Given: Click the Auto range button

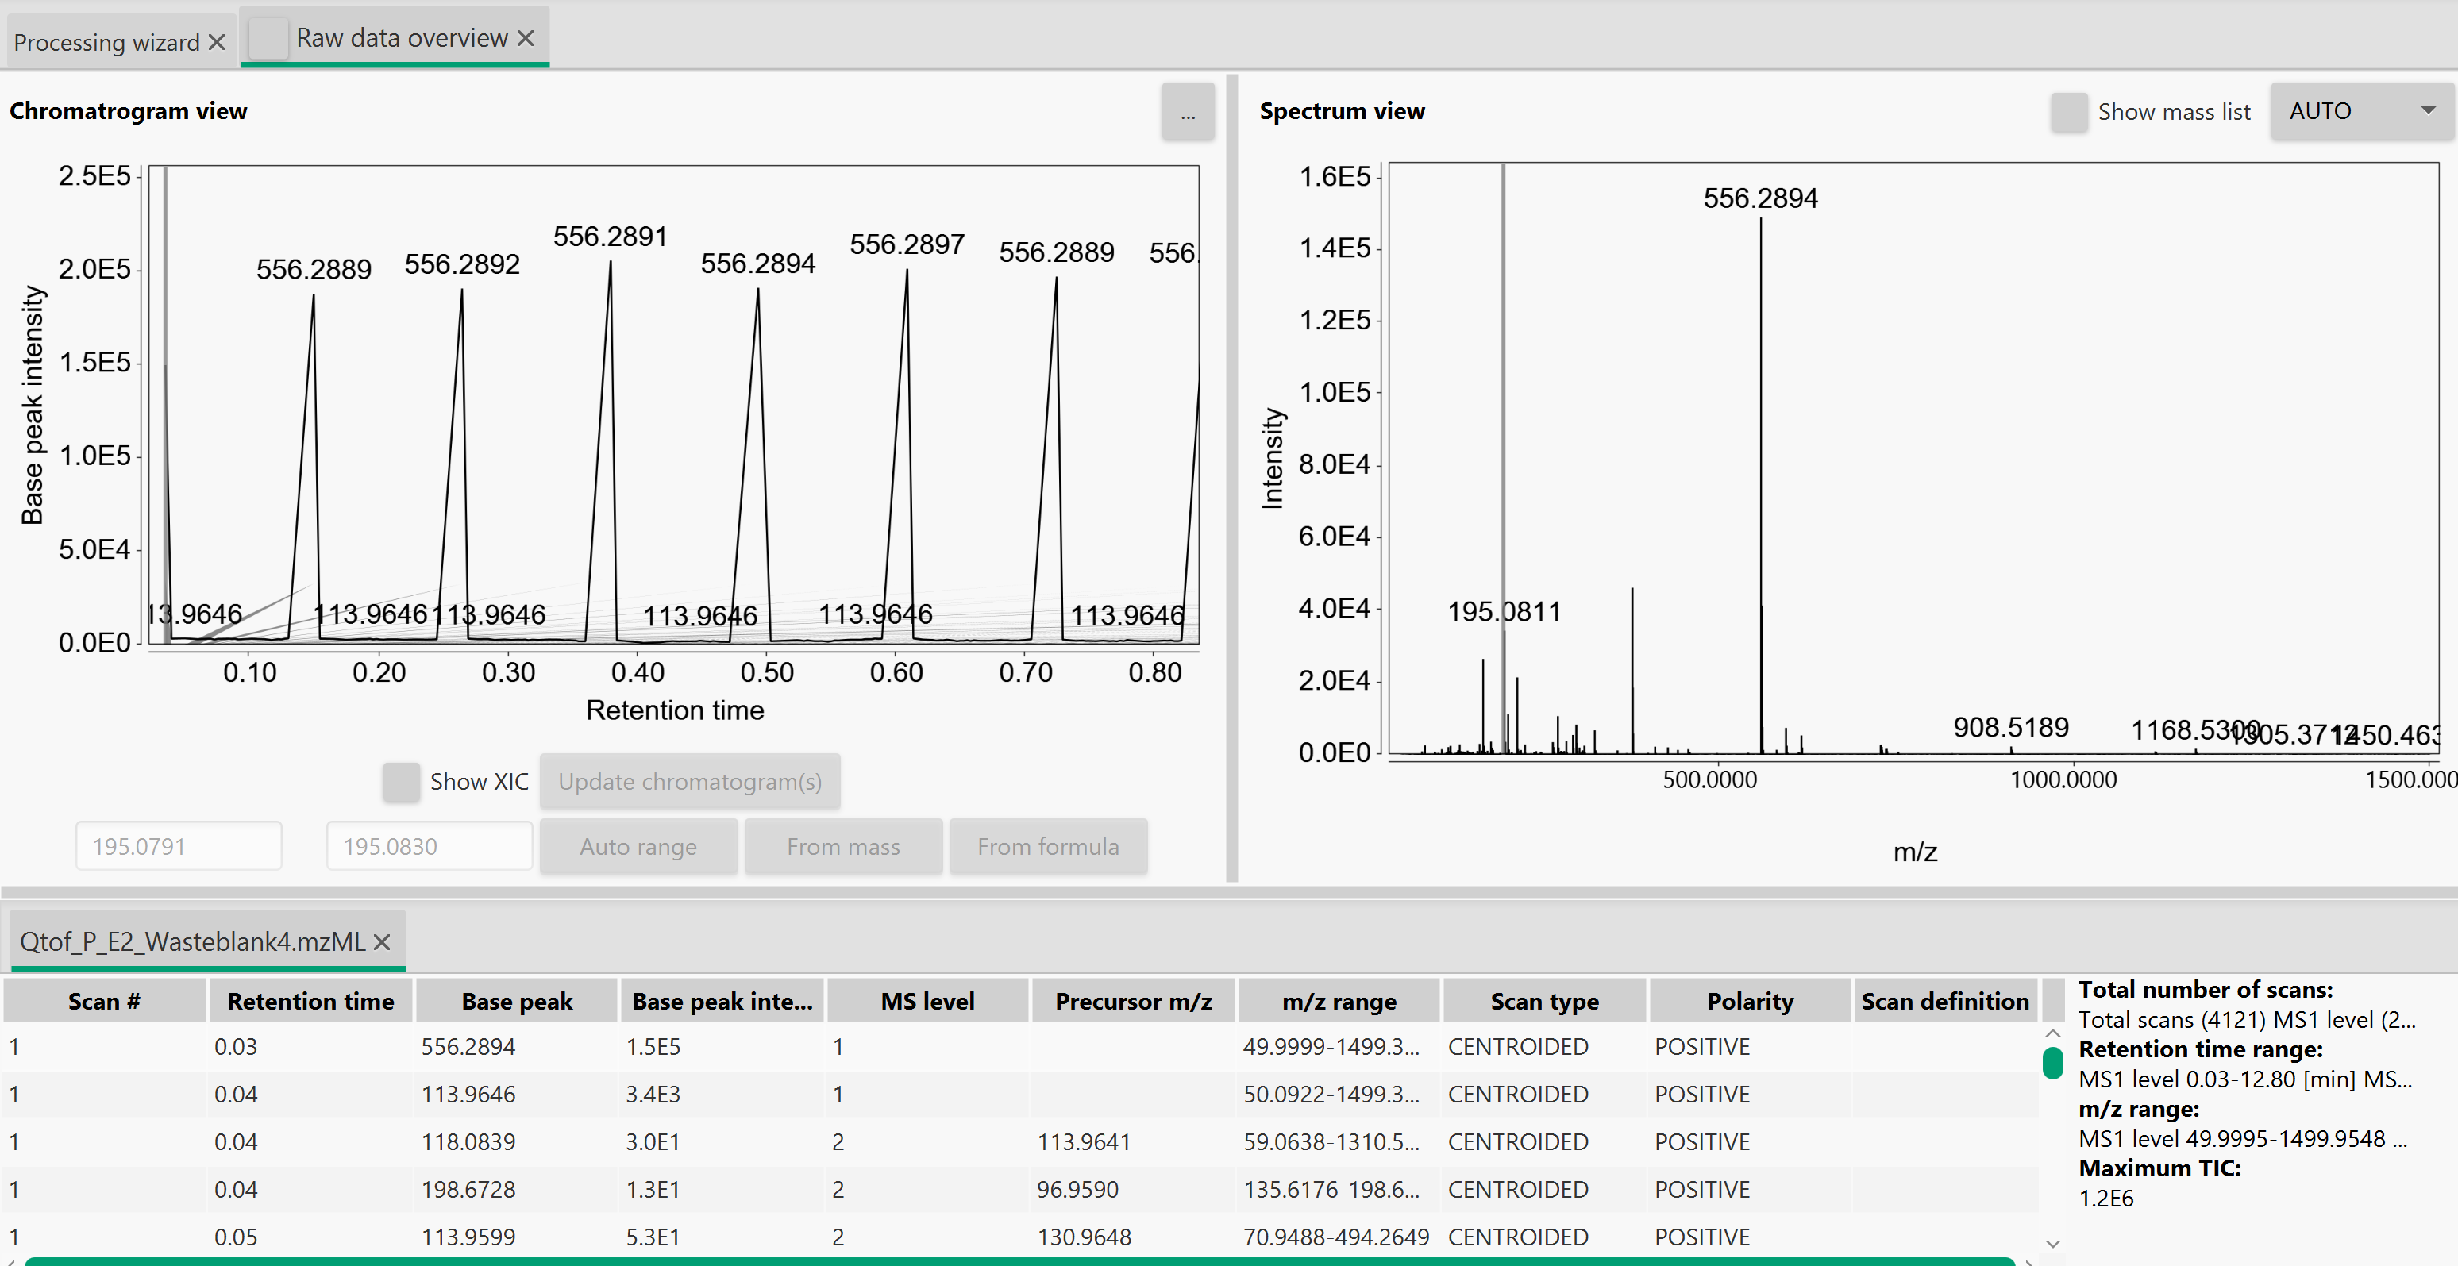Looking at the screenshot, I should pyautogui.click(x=638, y=846).
